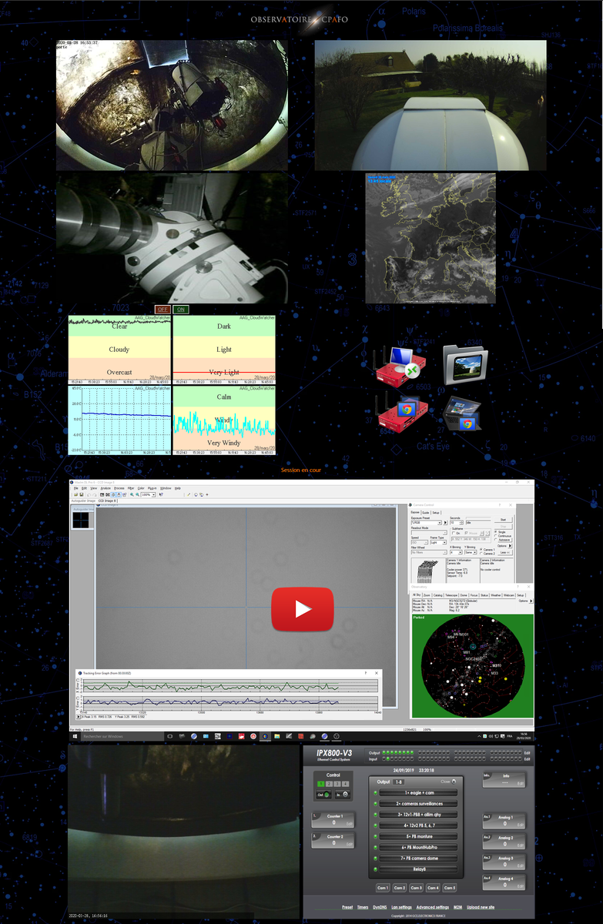Open the Timers link
Screen dimensions: 603x924
coord(363,907)
